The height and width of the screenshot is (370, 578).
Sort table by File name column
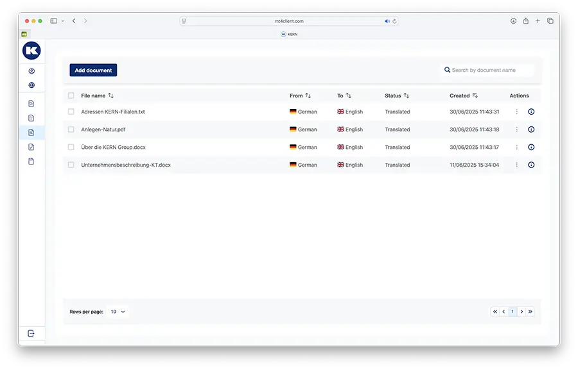(111, 96)
